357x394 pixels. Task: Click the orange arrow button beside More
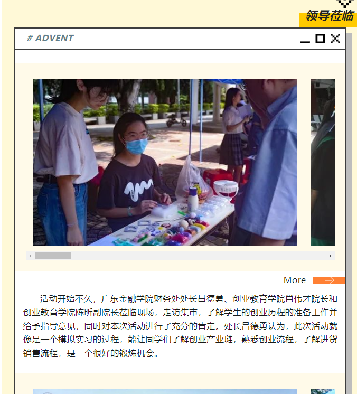tap(329, 280)
